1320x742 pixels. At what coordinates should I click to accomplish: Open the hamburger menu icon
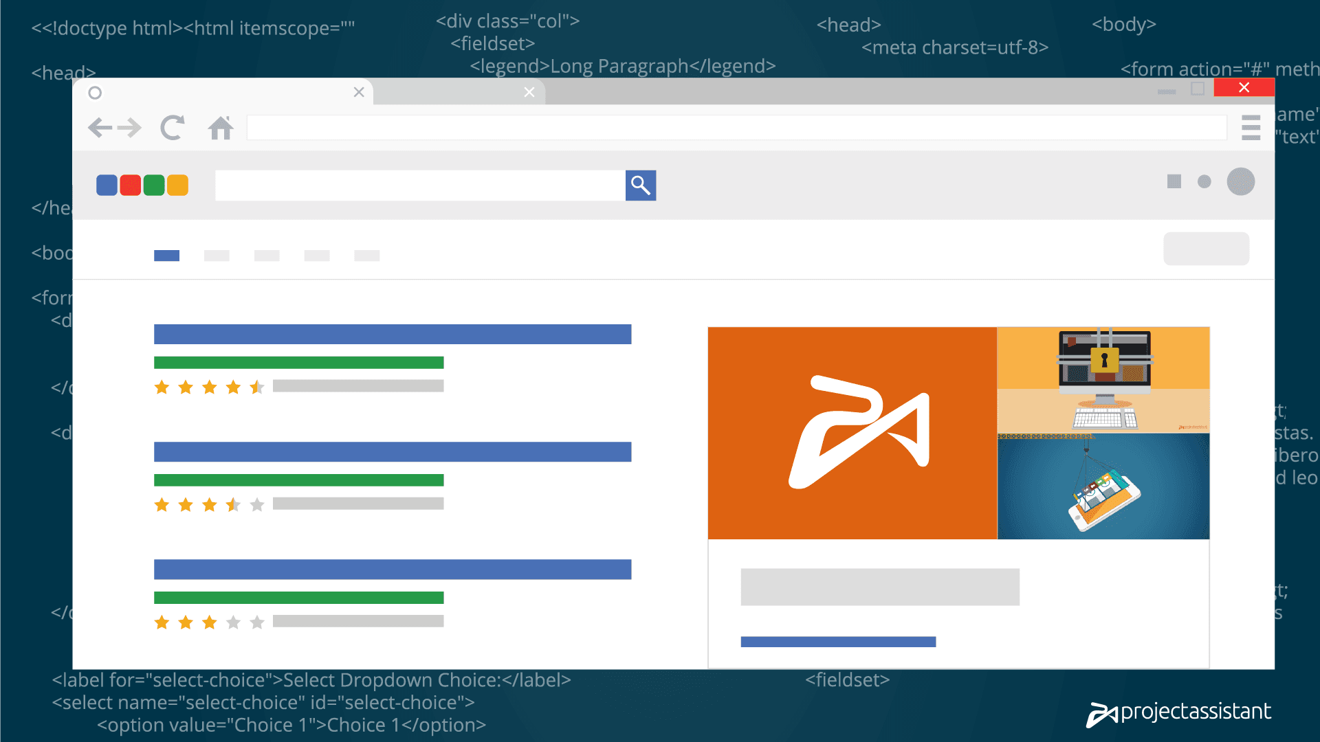pos(1251,128)
